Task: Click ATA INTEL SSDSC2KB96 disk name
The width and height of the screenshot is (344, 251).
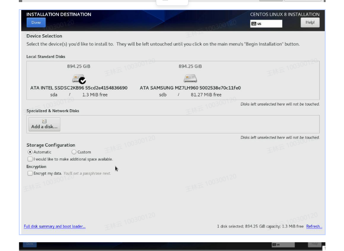Action: click(79, 88)
